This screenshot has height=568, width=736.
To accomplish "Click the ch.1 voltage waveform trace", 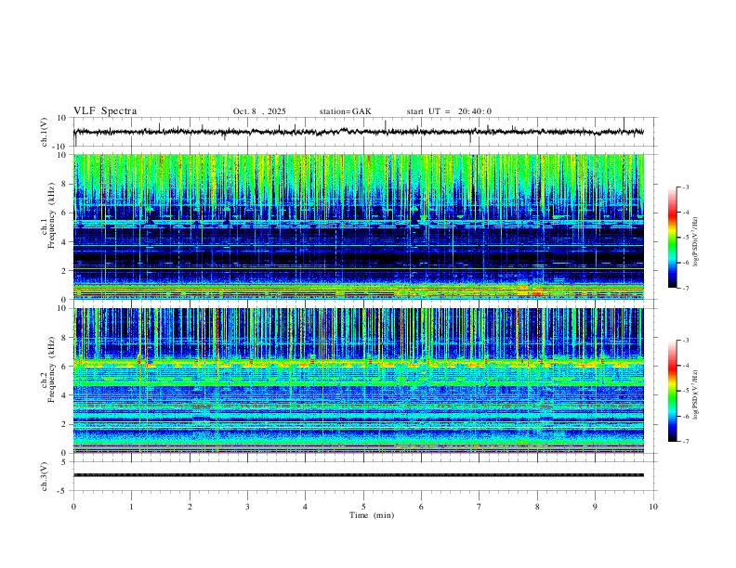I will [359, 132].
